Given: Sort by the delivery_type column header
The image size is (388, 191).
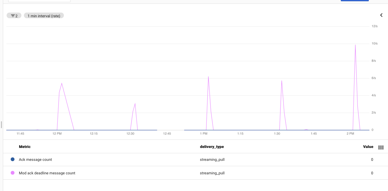Looking at the screenshot, I should coord(212,147).
